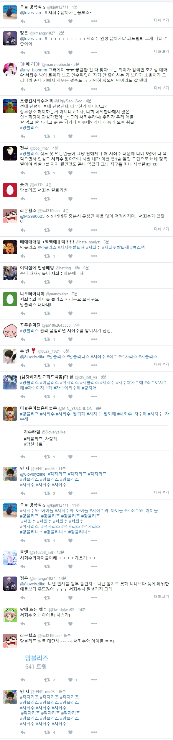
Task: Reply to 혼맨 tweet from 12분
Action: (23, 566)
